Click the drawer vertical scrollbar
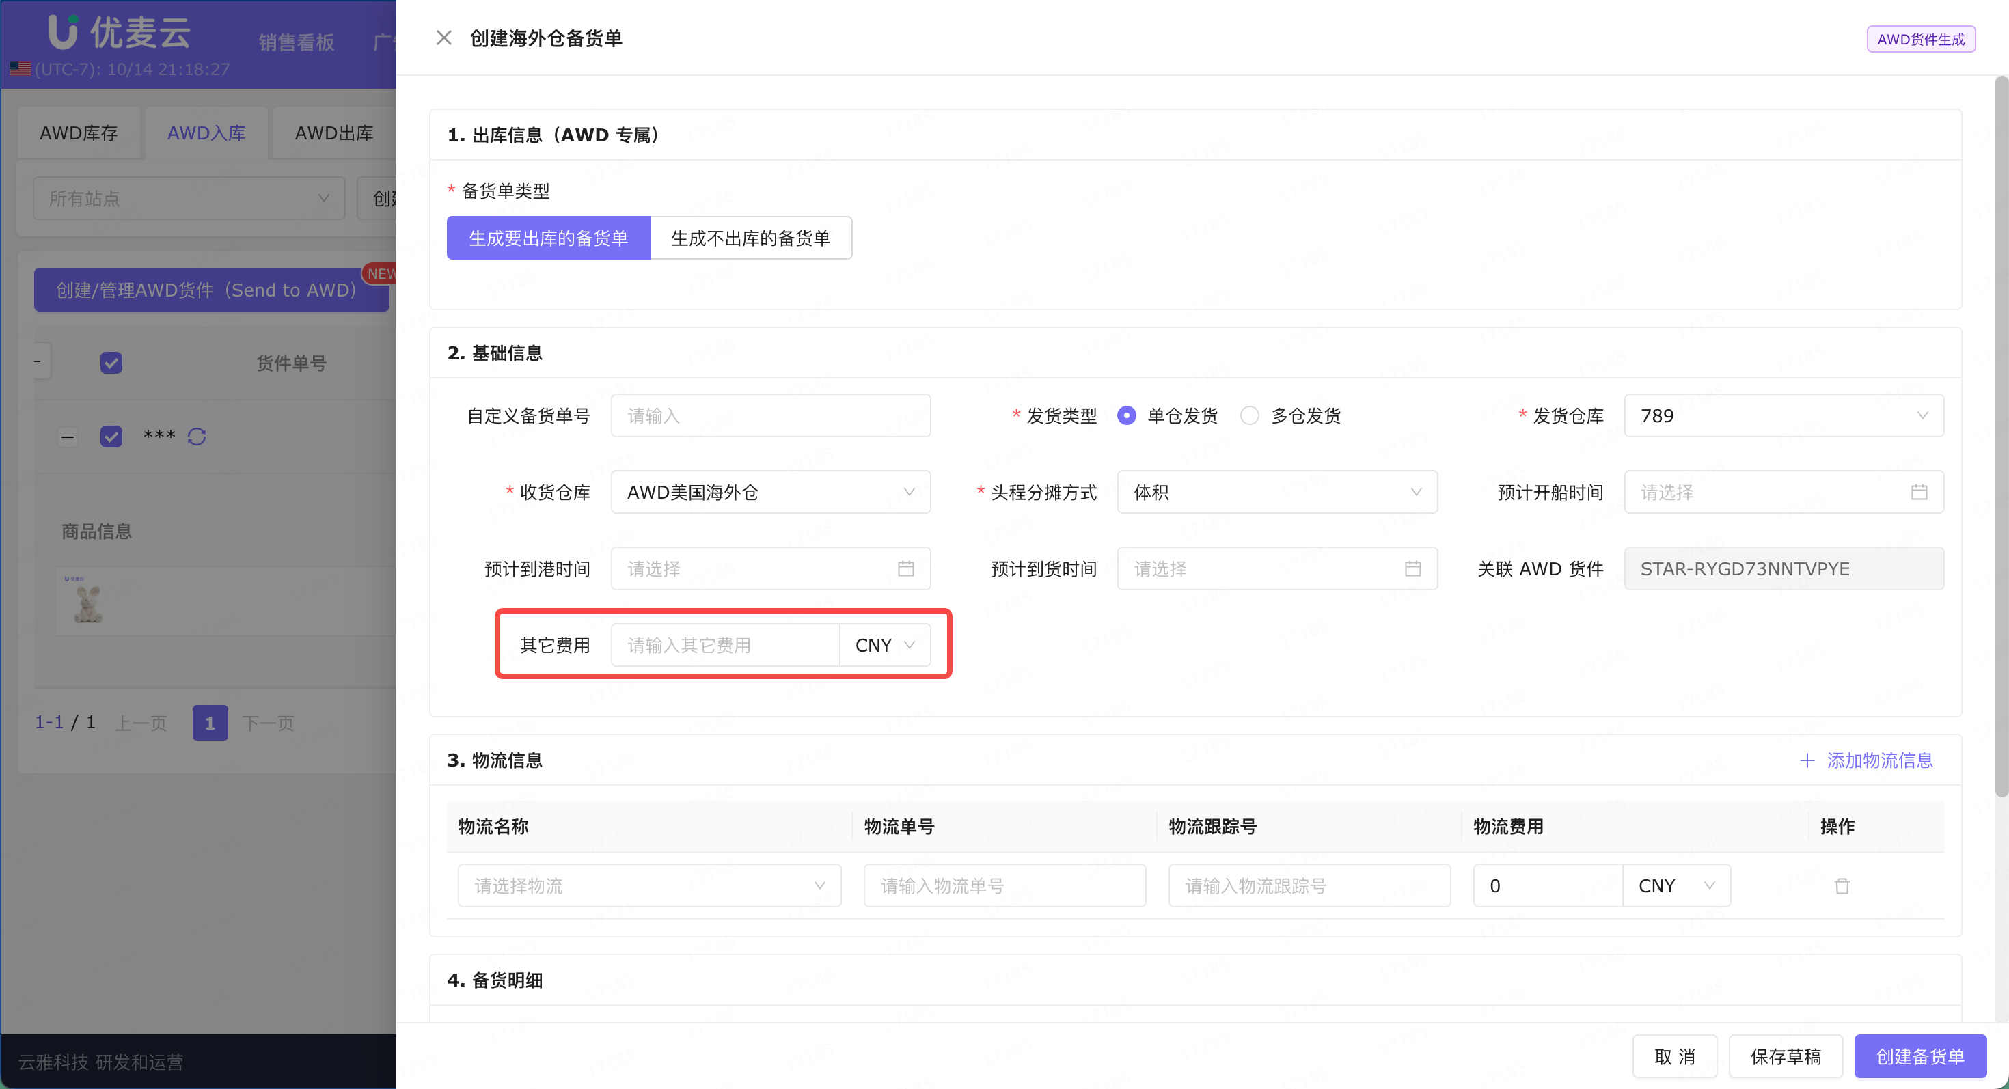 coord(2001,437)
